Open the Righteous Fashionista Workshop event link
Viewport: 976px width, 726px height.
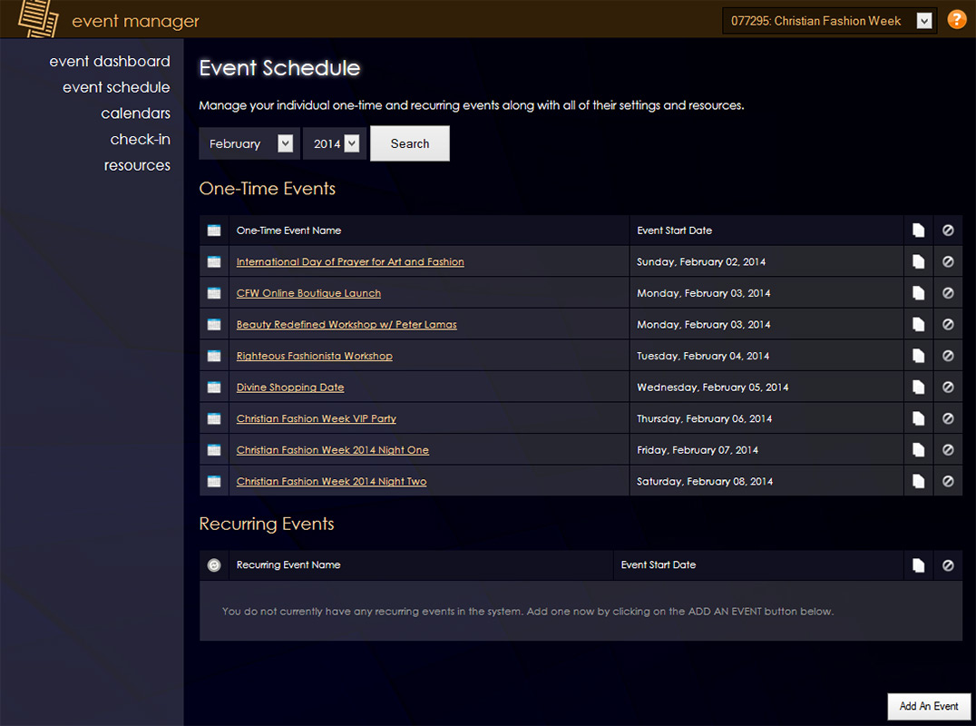coord(314,356)
